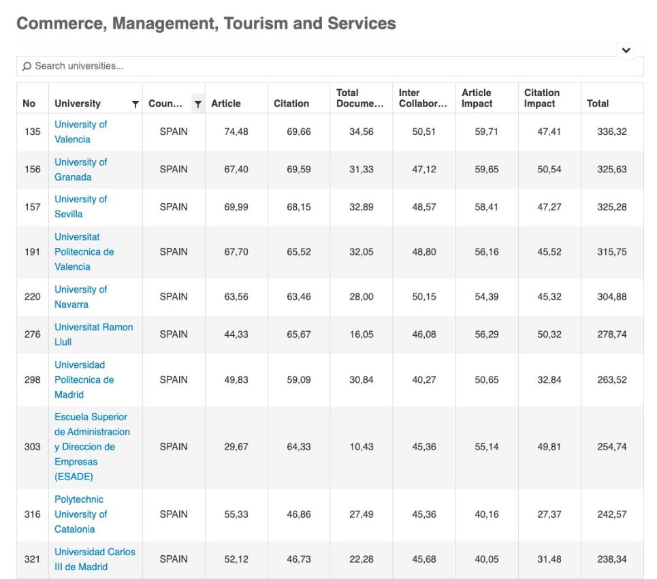Open the Universitat Ramon Llull link

(x=93, y=334)
